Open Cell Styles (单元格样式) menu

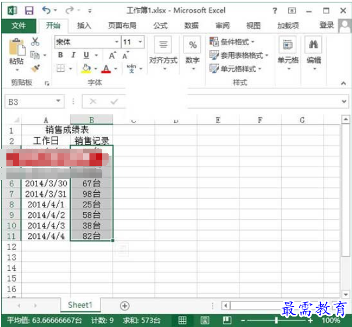235,69
